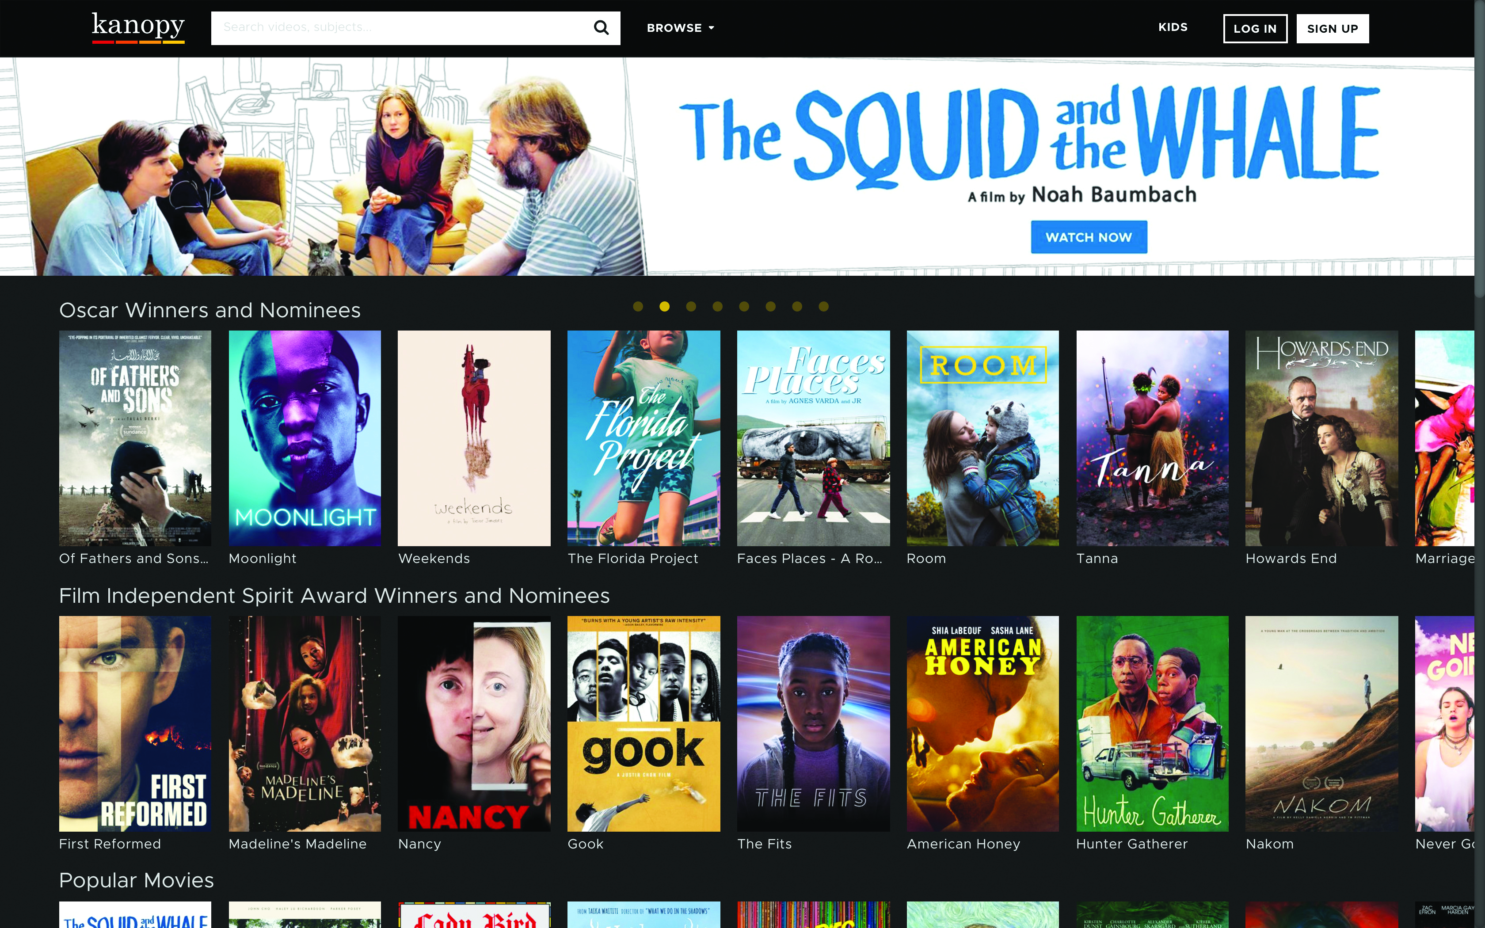Click the magnifying glass search icon
Image resolution: width=1485 pixels, height=928 pixels.
tap(601, 27)
